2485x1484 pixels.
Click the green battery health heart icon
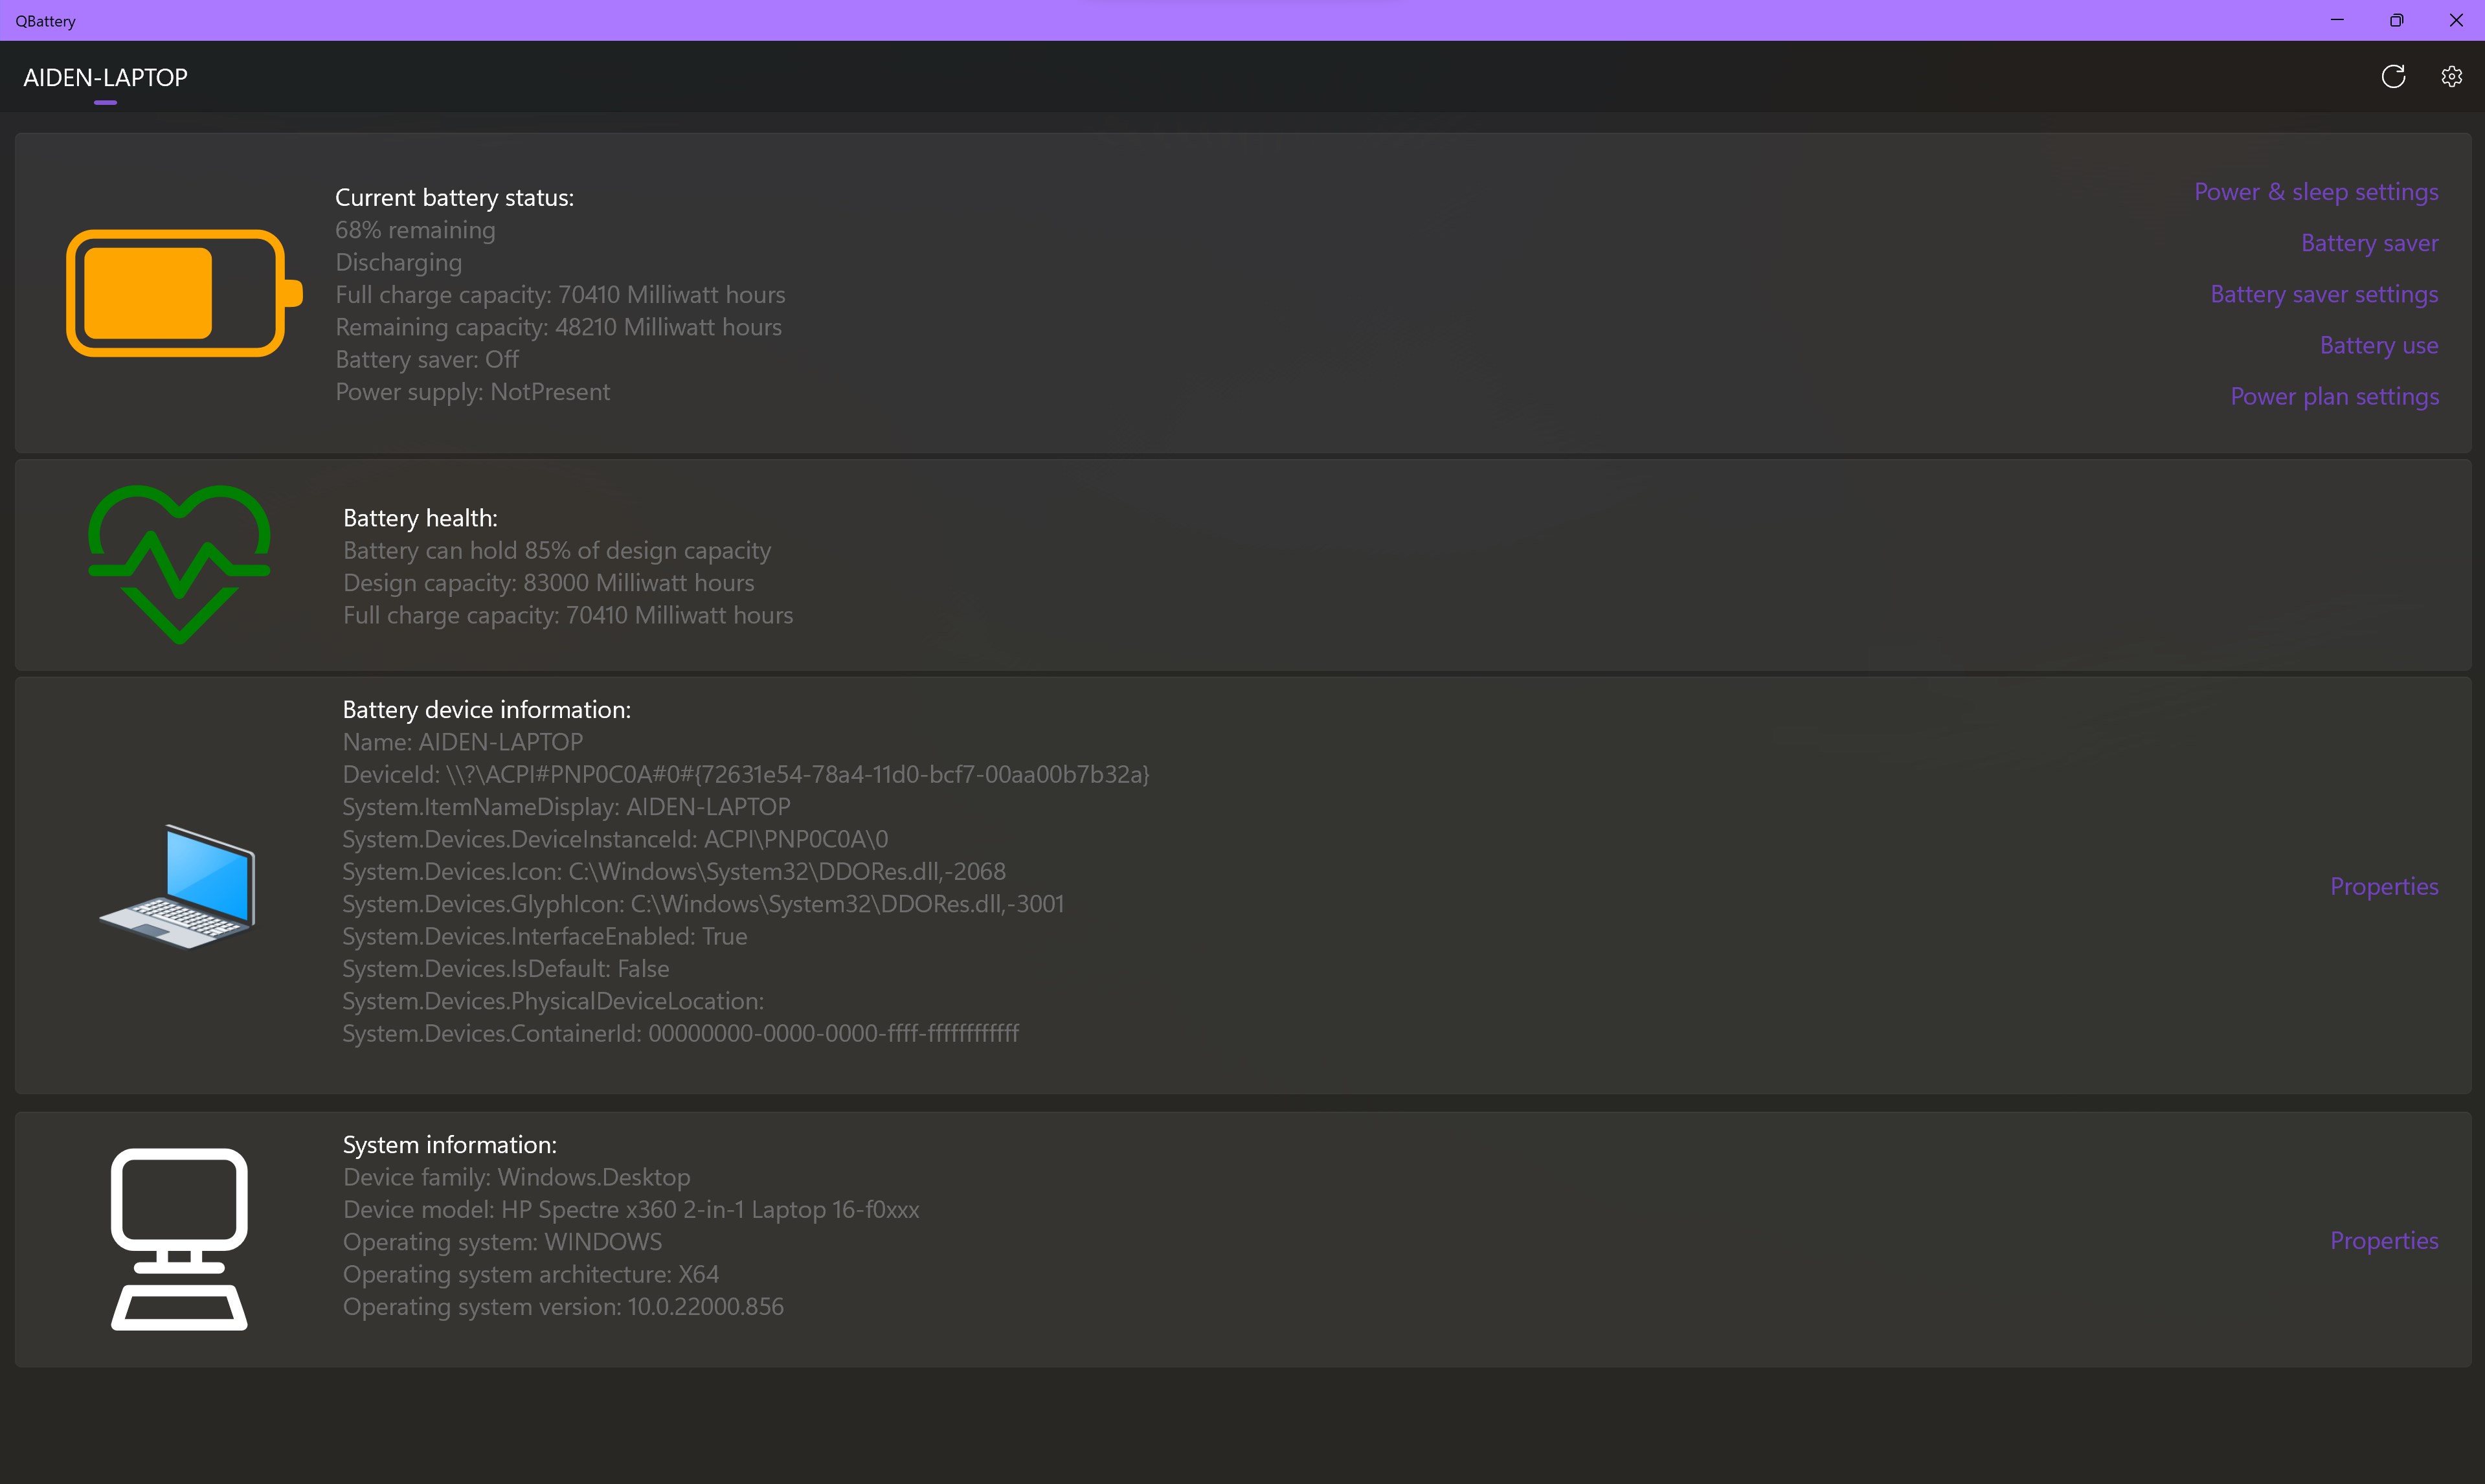[179, 563]
